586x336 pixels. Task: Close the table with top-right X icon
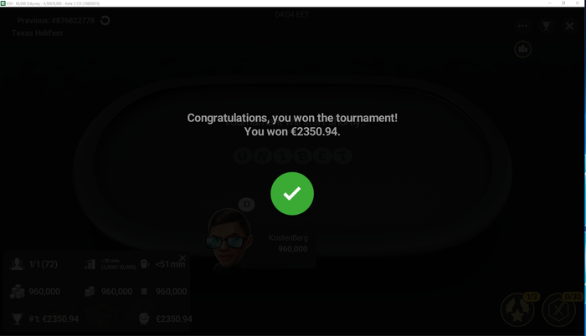pos(569,26)
